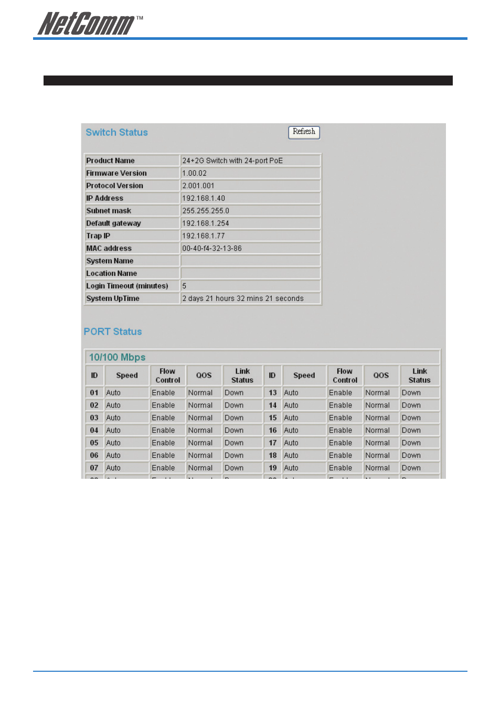Click the Firmware Version label
This screenshot has width=500, height=709.
click(116, 173)
